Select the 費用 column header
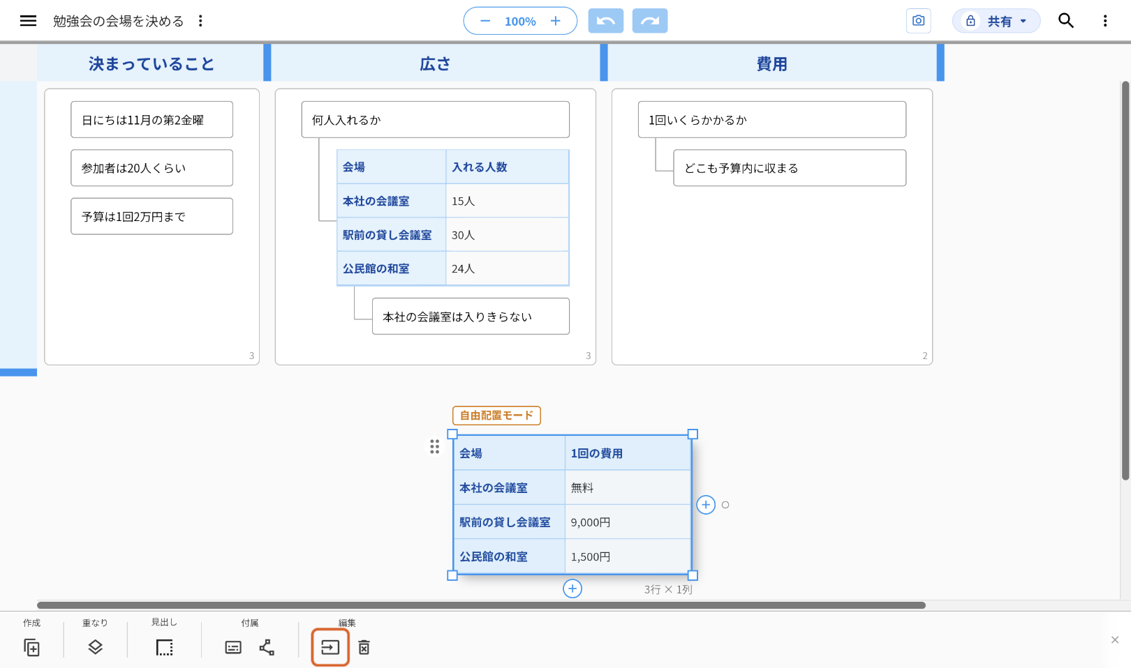Viewport: 1131px width, 668px height. click(772, 63)
